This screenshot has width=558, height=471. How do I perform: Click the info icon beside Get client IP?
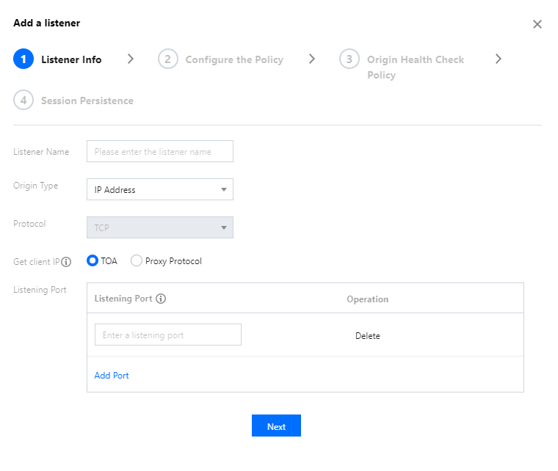point(66,262)
